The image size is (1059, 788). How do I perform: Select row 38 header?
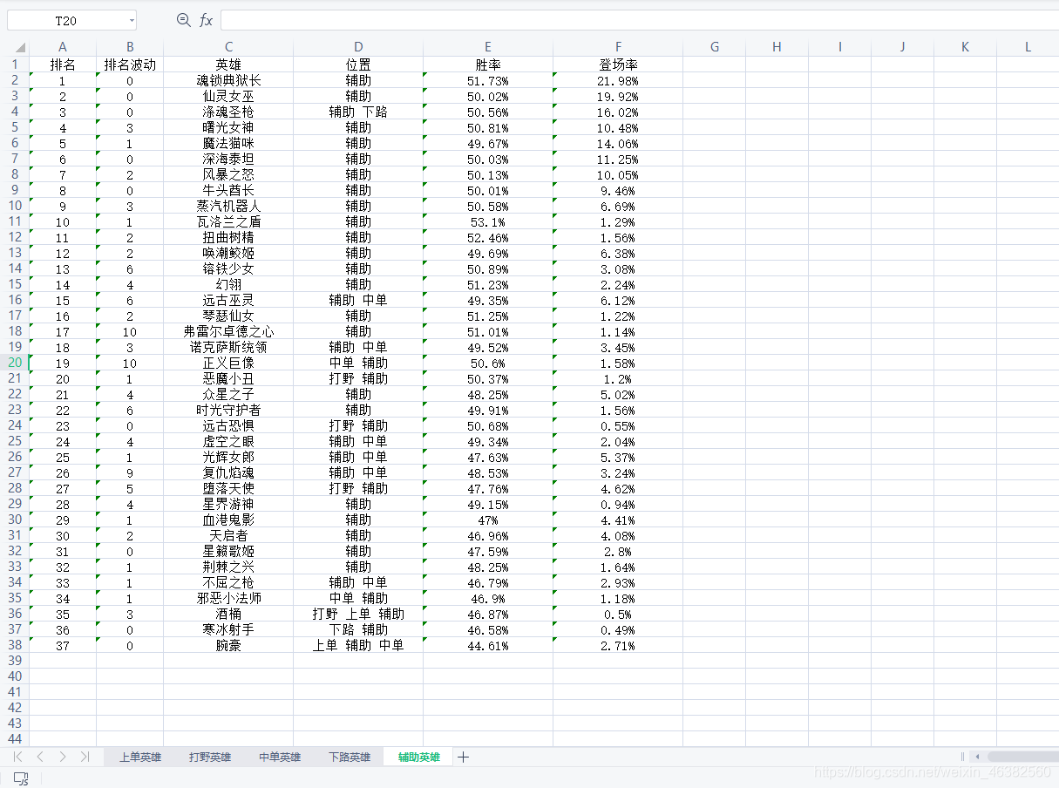pos(15,645)
